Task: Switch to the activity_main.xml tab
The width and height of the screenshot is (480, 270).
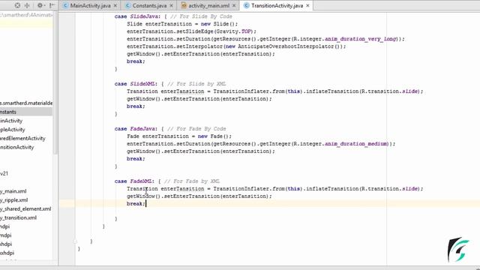Action: pos(208,5)
